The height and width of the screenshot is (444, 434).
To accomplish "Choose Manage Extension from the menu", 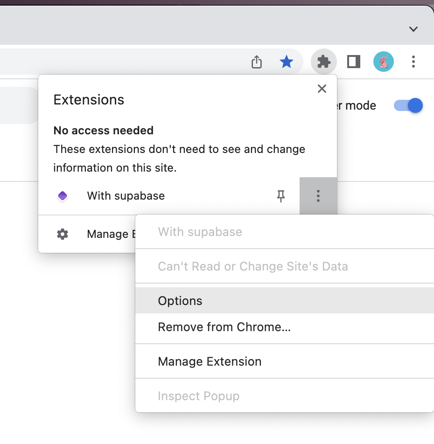I will [x=210, y=361].
